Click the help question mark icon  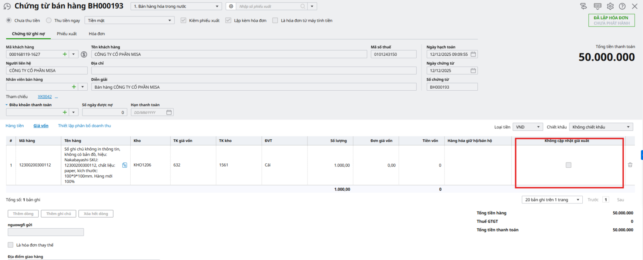[622, 6]
